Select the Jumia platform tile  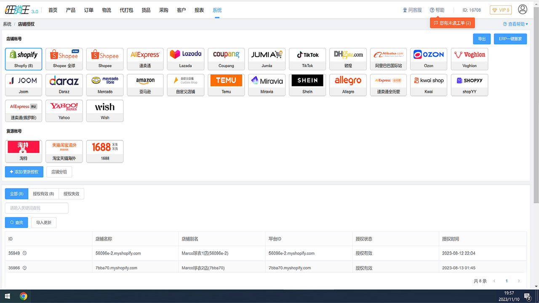point(267,59)
